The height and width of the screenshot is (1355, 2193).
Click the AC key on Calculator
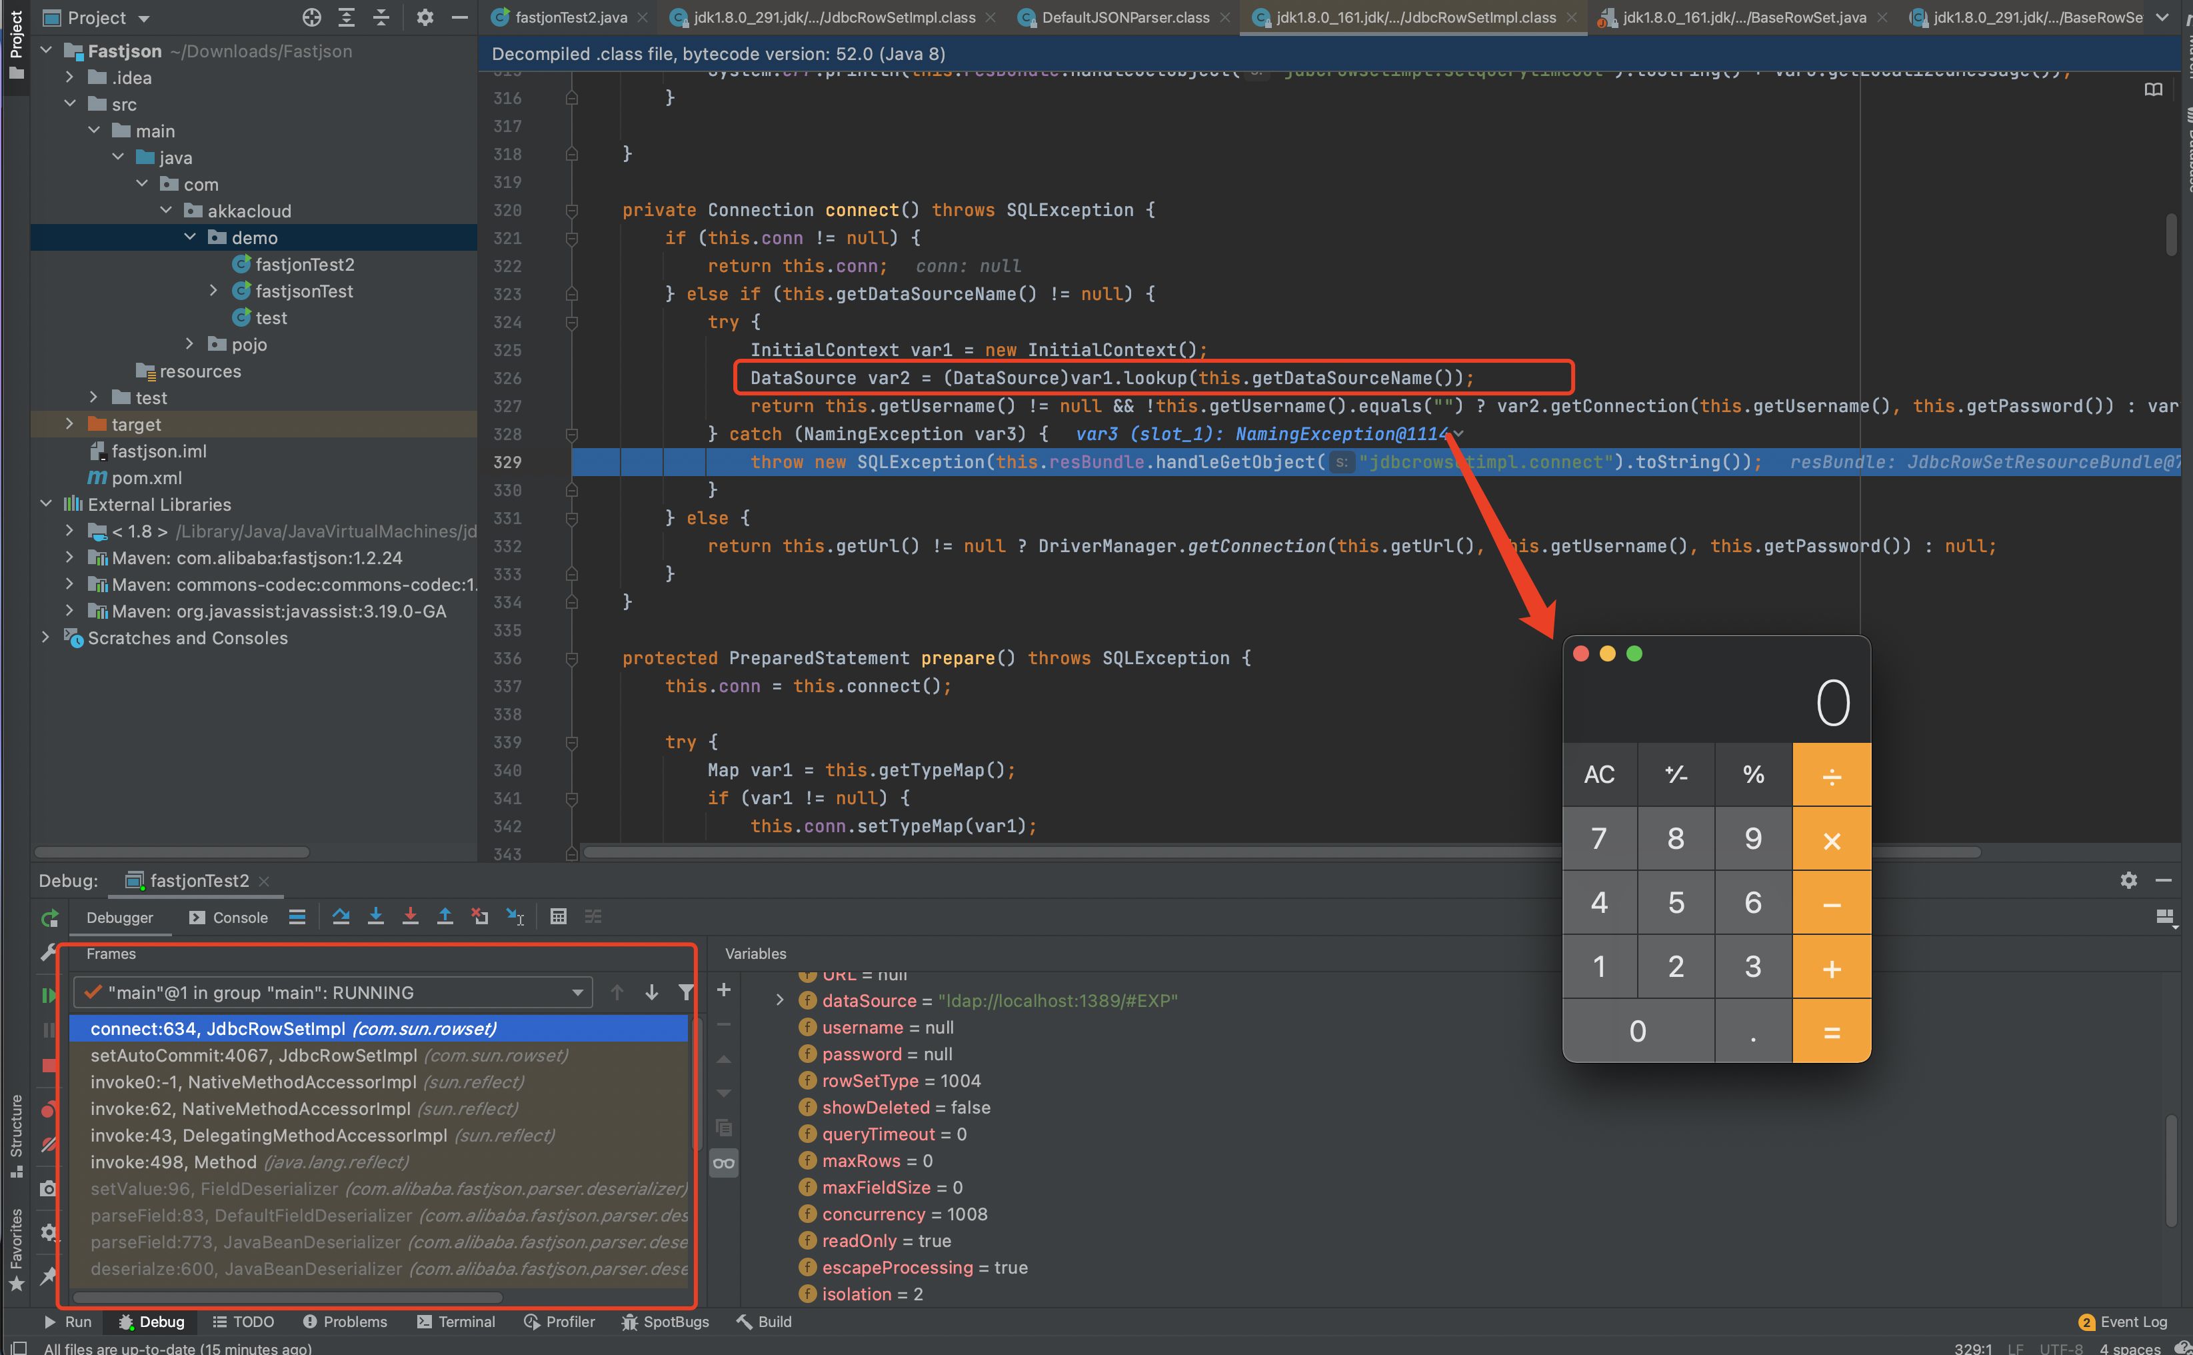pyautogui.click(x=1600, y=775)
